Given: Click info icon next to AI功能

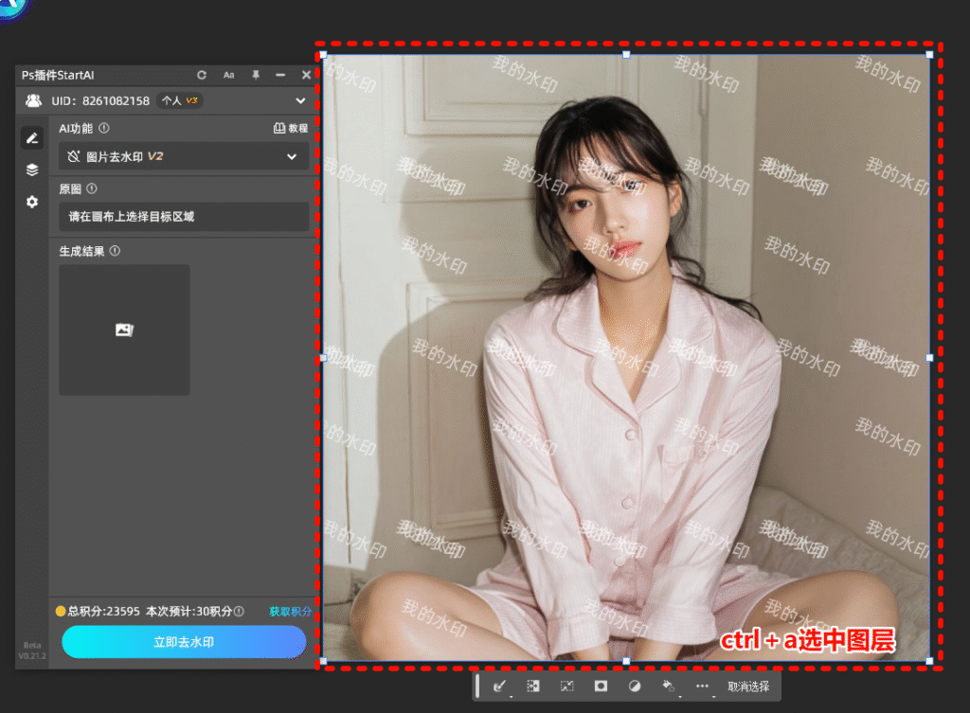Looking at the screenshot, I should (104, 128).
